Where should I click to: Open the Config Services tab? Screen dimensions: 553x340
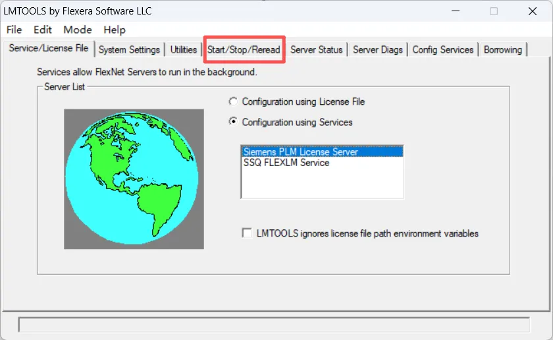(x=443, y=50)
